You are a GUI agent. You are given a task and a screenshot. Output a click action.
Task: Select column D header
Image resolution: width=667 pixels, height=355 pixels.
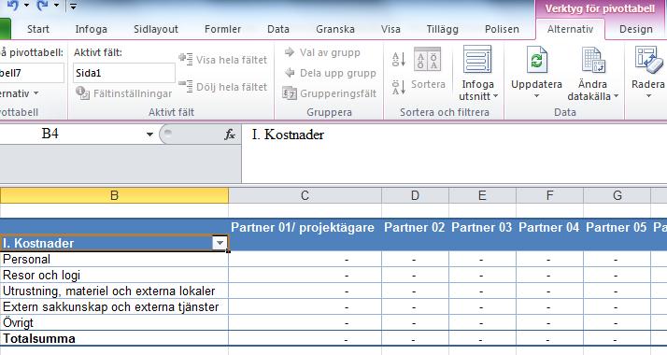415,195
